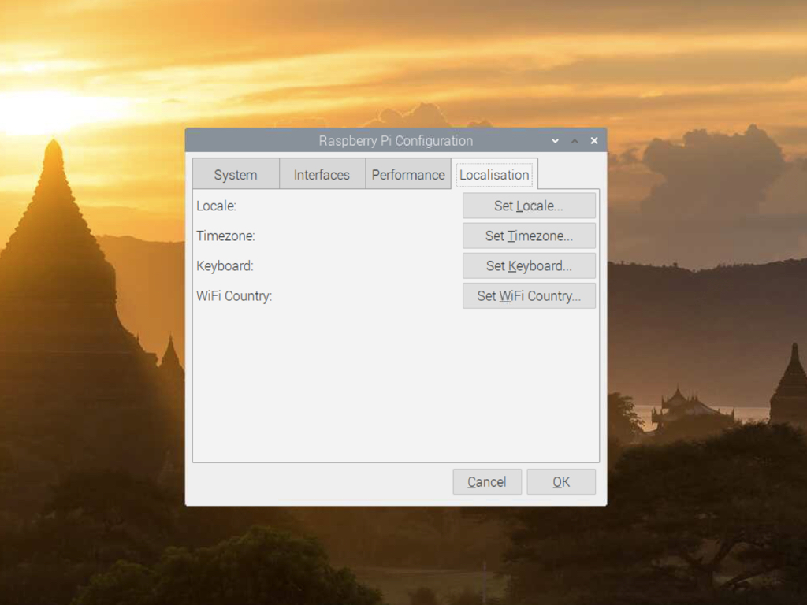This screenshot has width=807, height=605.
Task: Close the Raspberry Pi Configuration window
Action: pyautogui.click(x=593, y=140)
